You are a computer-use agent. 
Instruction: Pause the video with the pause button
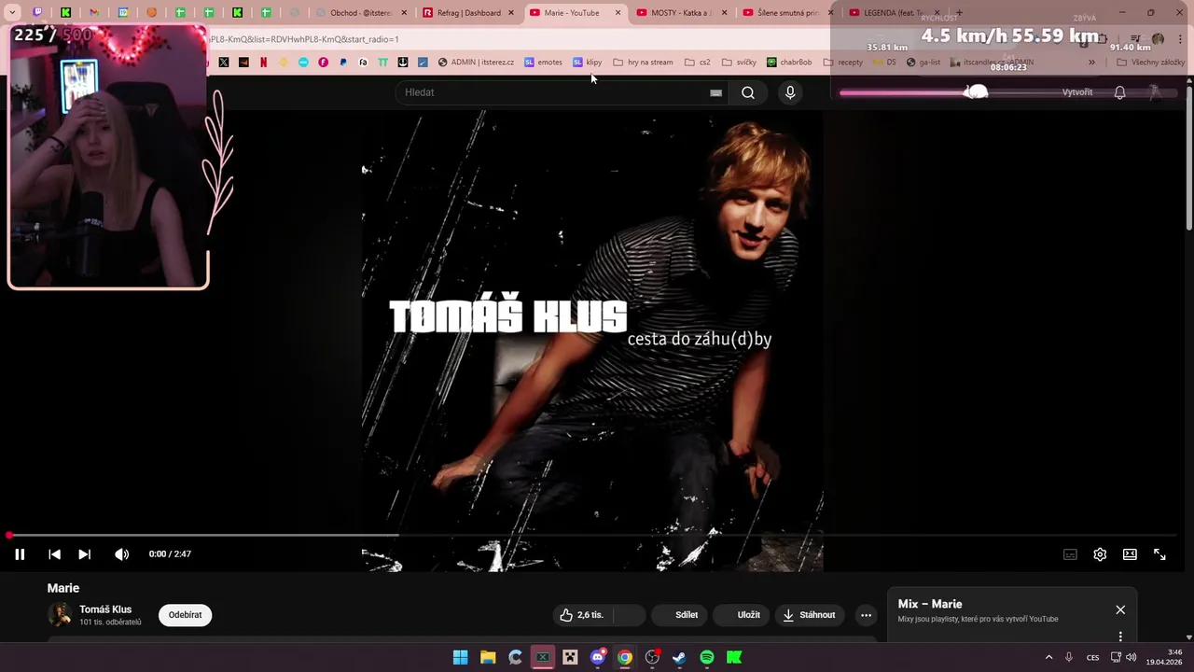coord(20,554)
